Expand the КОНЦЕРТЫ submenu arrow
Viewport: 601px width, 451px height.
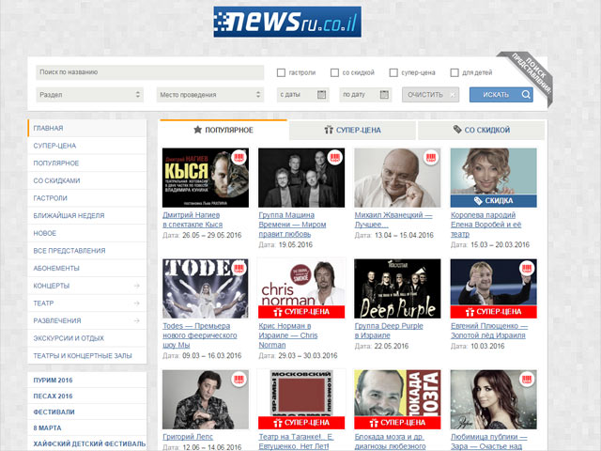tap(136, 286)
